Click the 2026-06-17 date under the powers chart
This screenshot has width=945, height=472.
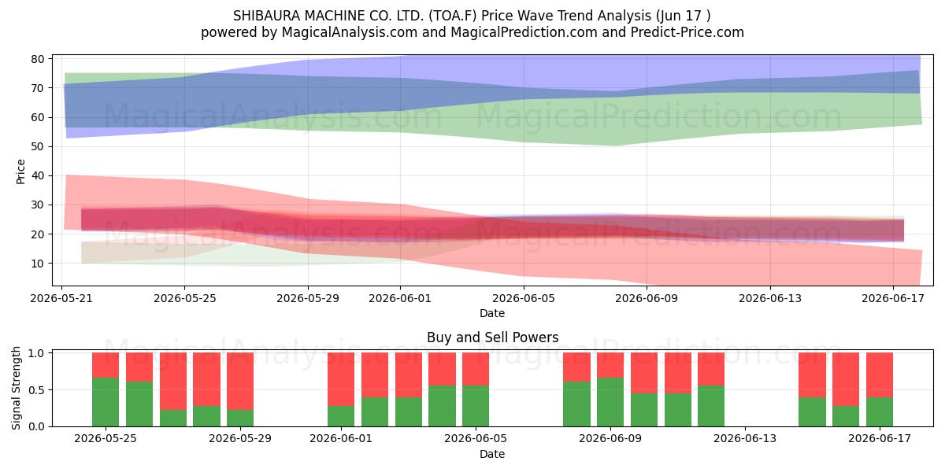pos(880,439)
